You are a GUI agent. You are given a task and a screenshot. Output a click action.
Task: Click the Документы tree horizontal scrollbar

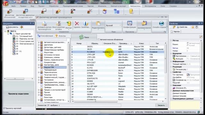(15, 79)
